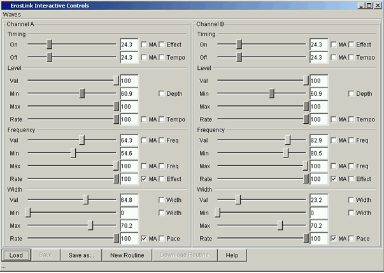The height and width of the screenshot is (273, 384).
Task: Click Channel A Timing On value field
Action: 129,44
